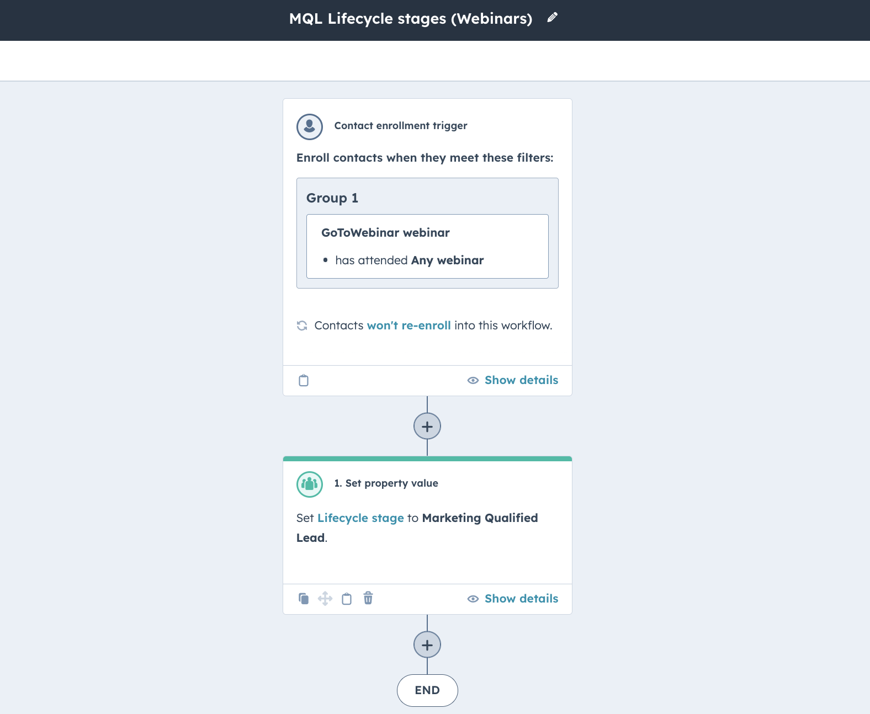Open the Lifecycle stage property link
Image resolution: width=870 pixels, height=714 pixels.
[361, 518]
